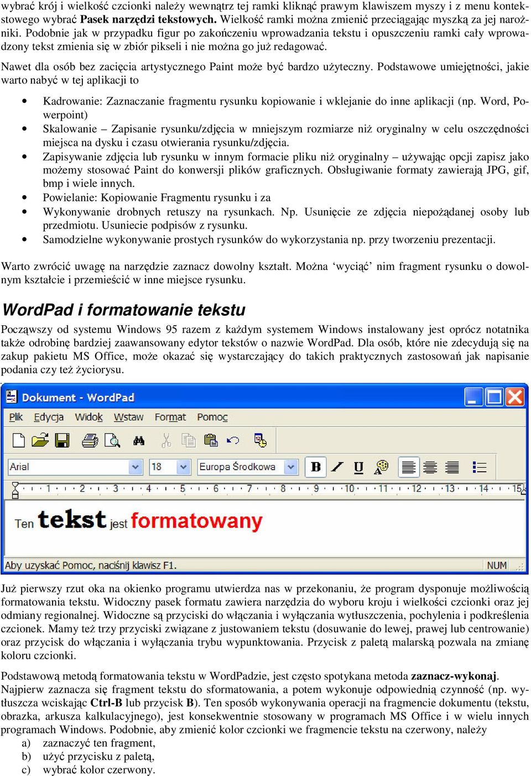Toggle underline with the U button
The image size is (531, 776).
click(358, 467)
